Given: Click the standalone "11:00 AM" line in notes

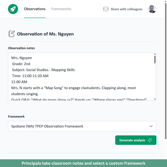Looking at the screenshot, I should [x=19, y=82].
